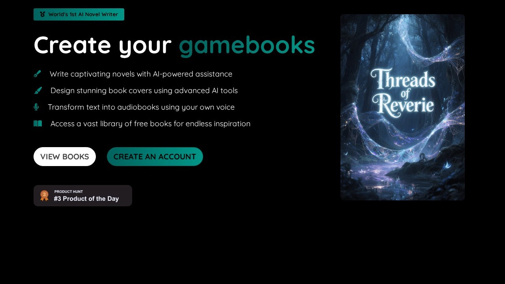
Task: Click the World's 1st AI Novel Writer badge
Action: (x=79, y=14)
